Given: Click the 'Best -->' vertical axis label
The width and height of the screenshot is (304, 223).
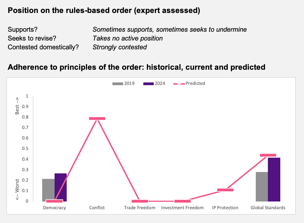Looking at the screenshot, I should (x=17, y=106).
